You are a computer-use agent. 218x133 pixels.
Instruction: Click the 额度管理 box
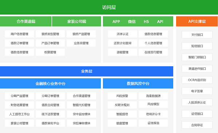tap(122, 123)
